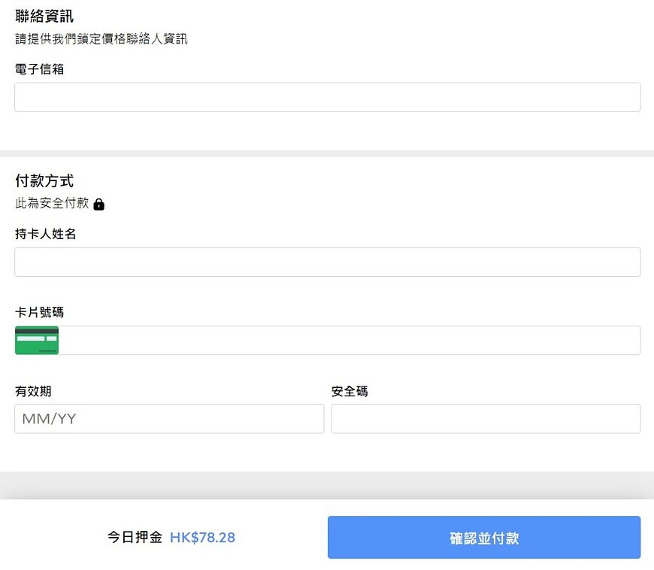654x570 pixels.
Task: Select the MM/YY expiry date field
Action: pyautogui.click(x=169, y=419)
